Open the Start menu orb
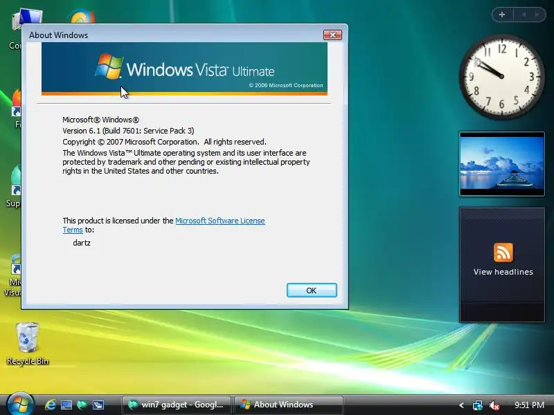Screen dimensions: 554x415 [20, 404]
